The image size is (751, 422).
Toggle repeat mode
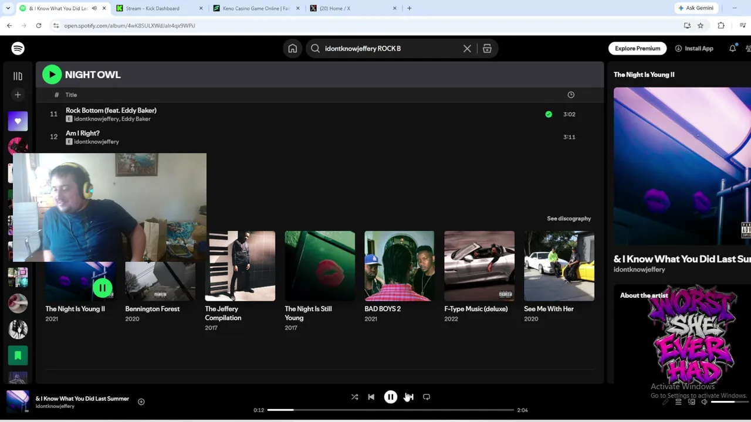(x=427, y=397)
